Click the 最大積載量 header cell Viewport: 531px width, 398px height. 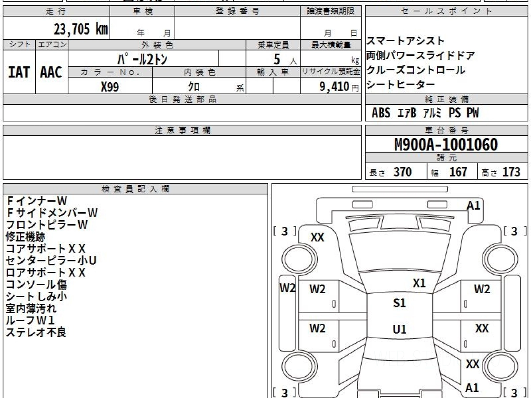tap(331, 45)
